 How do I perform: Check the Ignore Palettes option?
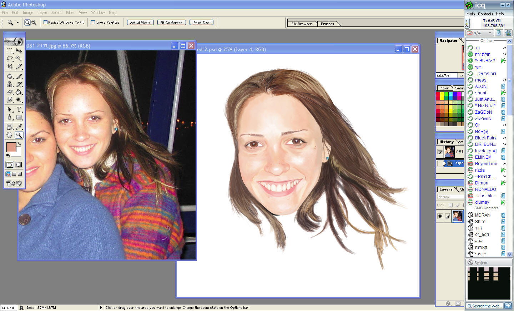tap(93, 23)
